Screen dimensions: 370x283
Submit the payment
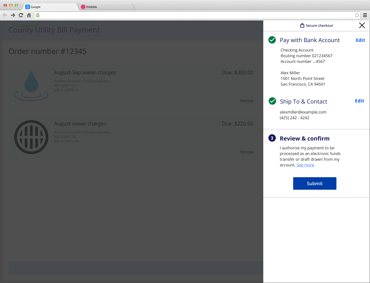tap(315, 183)
